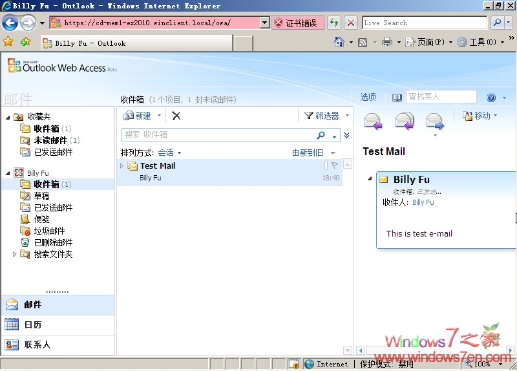Click the flag icon on Test Mail
The height and width of the screenshot is (371, 517).
335,165
